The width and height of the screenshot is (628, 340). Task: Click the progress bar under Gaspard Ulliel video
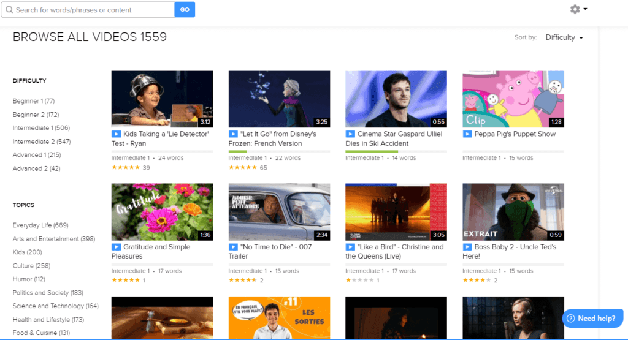click(396, 151)
